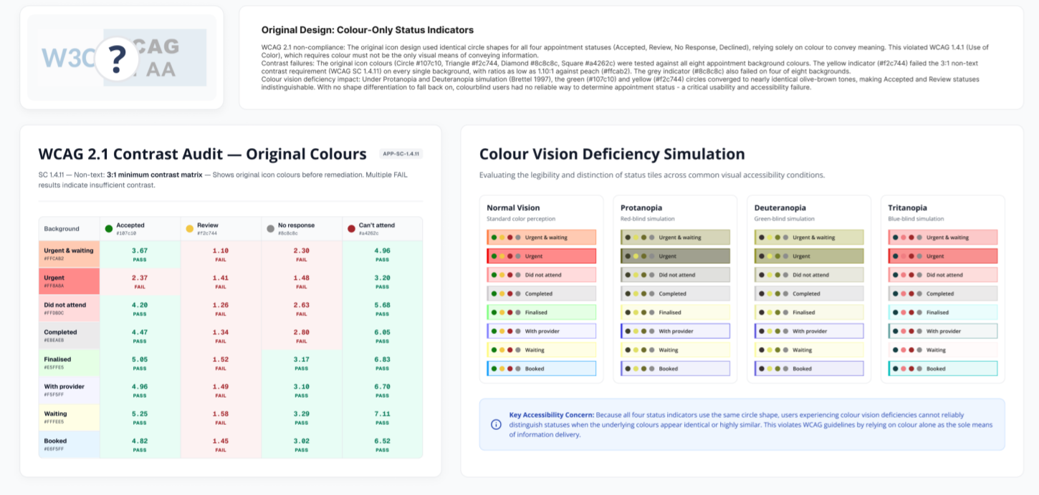The height and width of the screenshot is (495, 1039).
Task: Click the 2.80 FAIL contrast cell
Action: pos(302,335)
